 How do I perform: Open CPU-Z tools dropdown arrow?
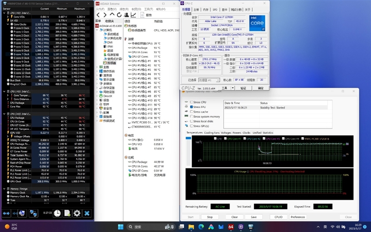coord(233,88)
